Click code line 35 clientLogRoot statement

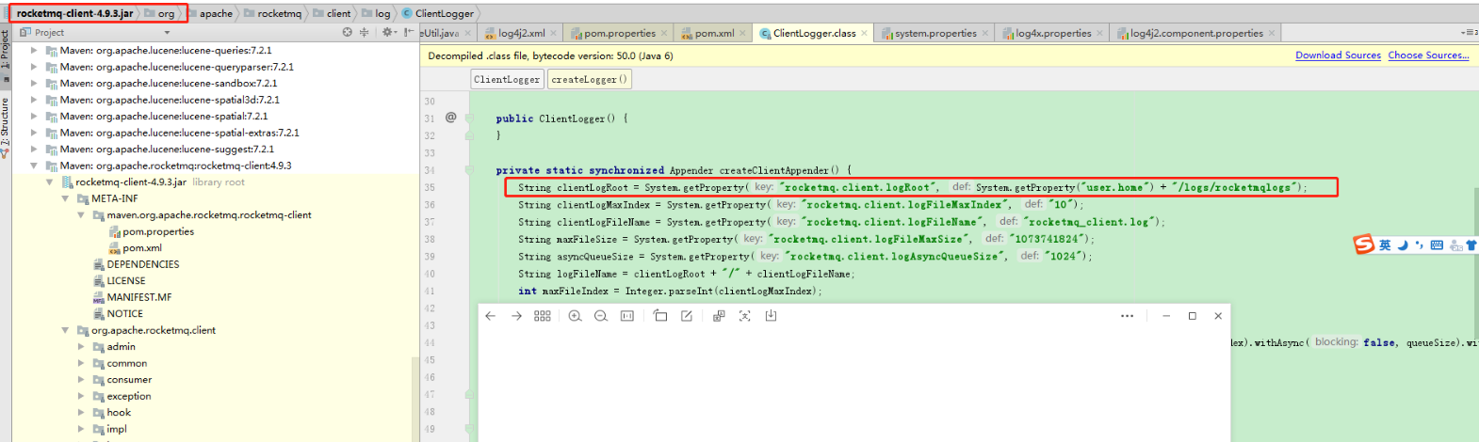912,187
